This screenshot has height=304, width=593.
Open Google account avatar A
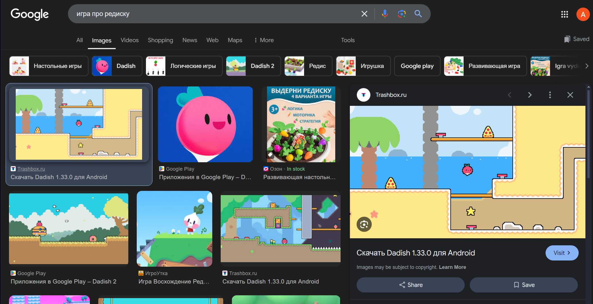[x=583, y=14]
